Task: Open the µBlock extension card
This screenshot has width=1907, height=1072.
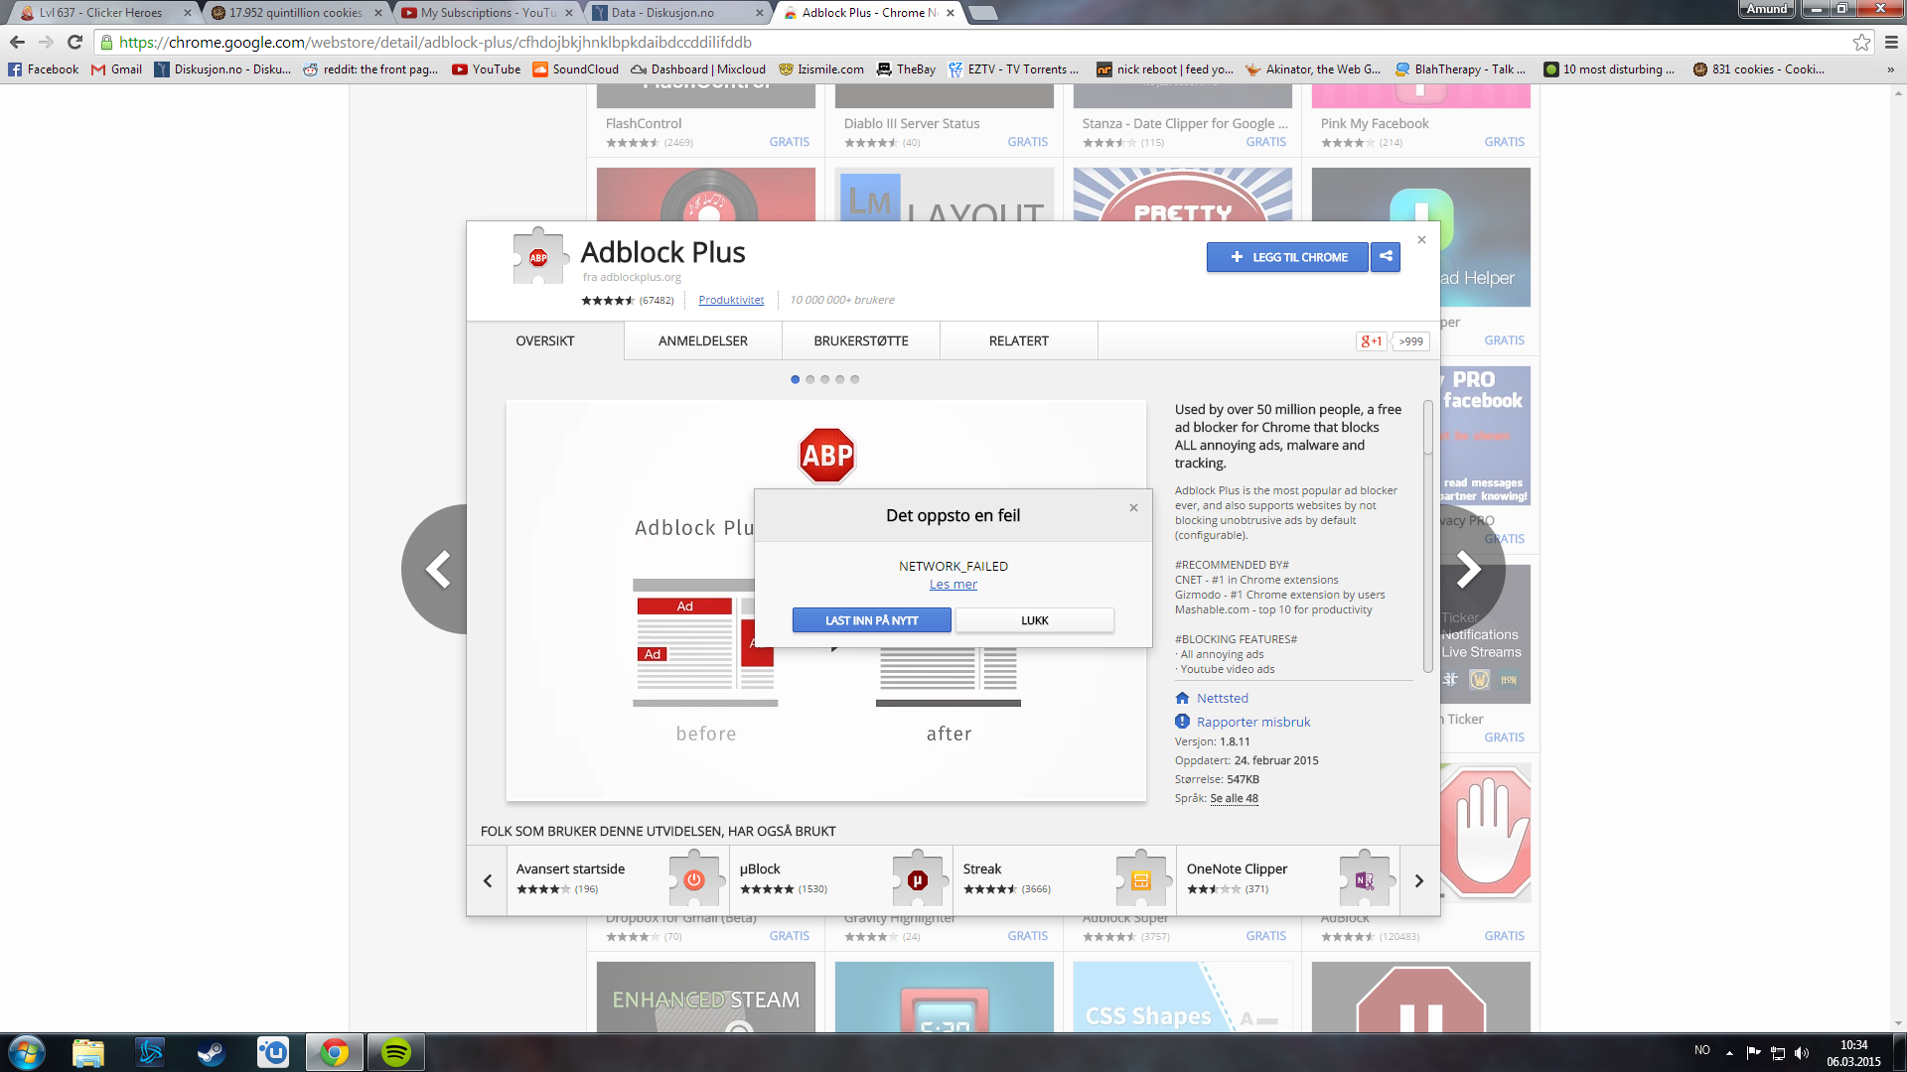Action: tap(841, 879)
